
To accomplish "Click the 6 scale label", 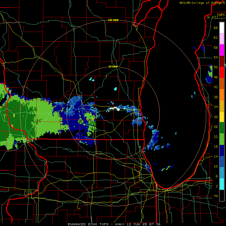I will [217, 176].
